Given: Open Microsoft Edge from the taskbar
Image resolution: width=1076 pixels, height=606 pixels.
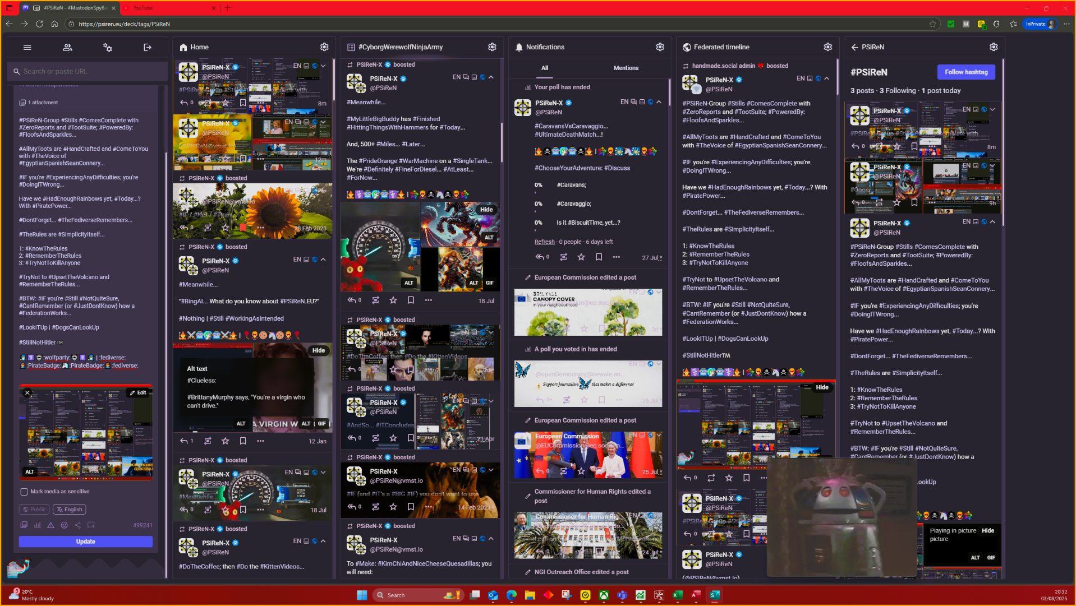Looking at the screenshot, I should click(511, 595).
